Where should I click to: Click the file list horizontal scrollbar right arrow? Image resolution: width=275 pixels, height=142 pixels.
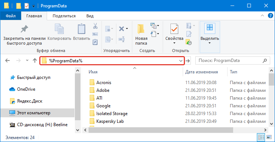[265, 130]
